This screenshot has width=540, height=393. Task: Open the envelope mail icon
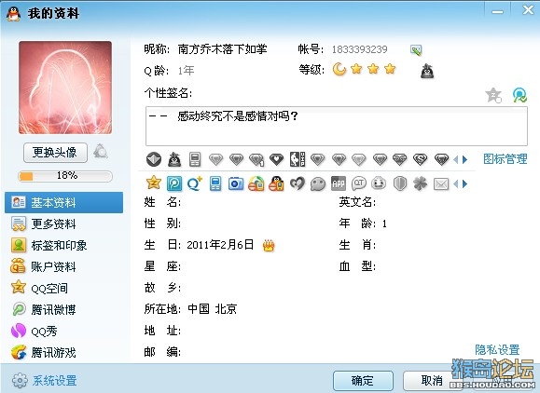[x=441, y=184]
